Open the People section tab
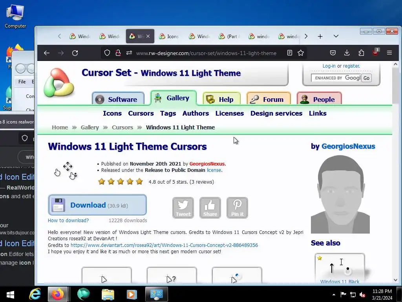This screenshot has height=302, width=402. point(319,99)
